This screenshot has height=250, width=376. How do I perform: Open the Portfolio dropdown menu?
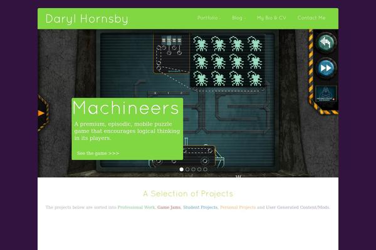click(209, 17)
